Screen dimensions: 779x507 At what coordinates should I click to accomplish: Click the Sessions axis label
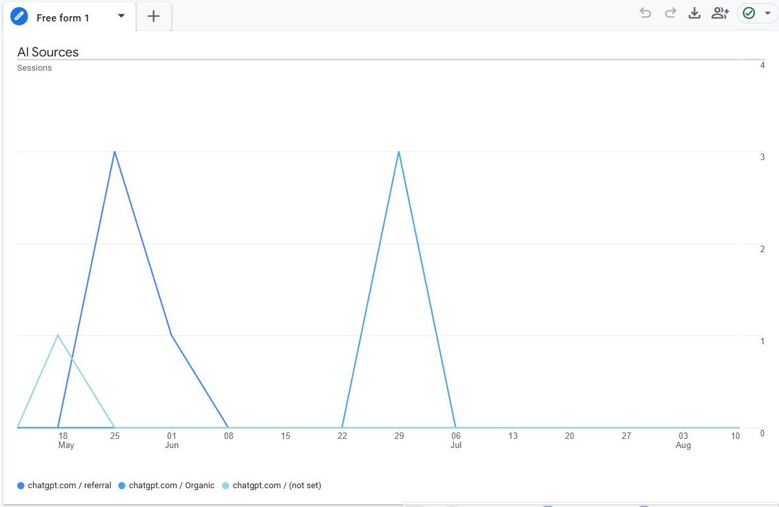click(x=34, y=68)
